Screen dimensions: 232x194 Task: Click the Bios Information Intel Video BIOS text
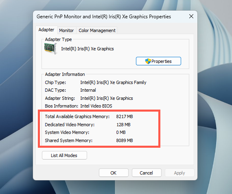click(96, 106)
